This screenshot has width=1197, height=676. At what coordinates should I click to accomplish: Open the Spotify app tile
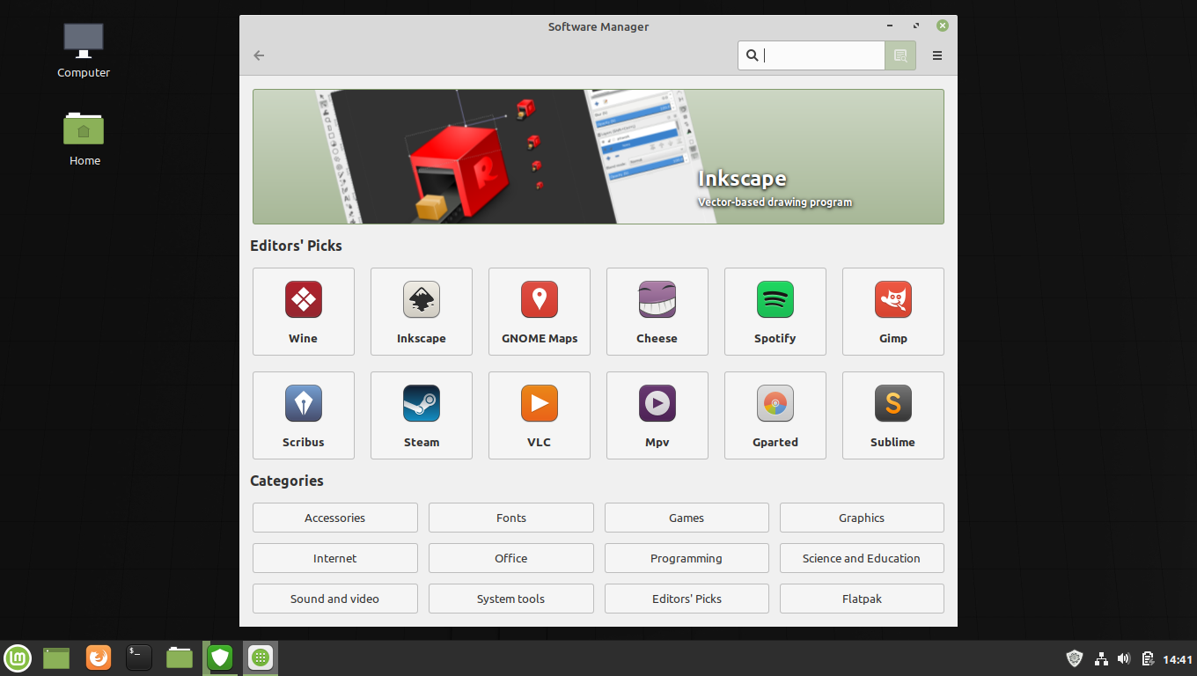pos(775,312)
